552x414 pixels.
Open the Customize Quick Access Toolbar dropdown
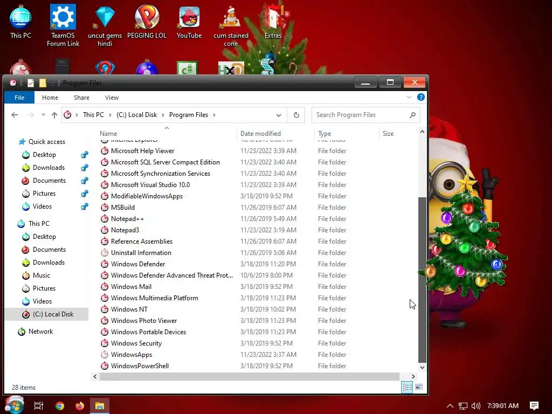(x=52, y=84)
